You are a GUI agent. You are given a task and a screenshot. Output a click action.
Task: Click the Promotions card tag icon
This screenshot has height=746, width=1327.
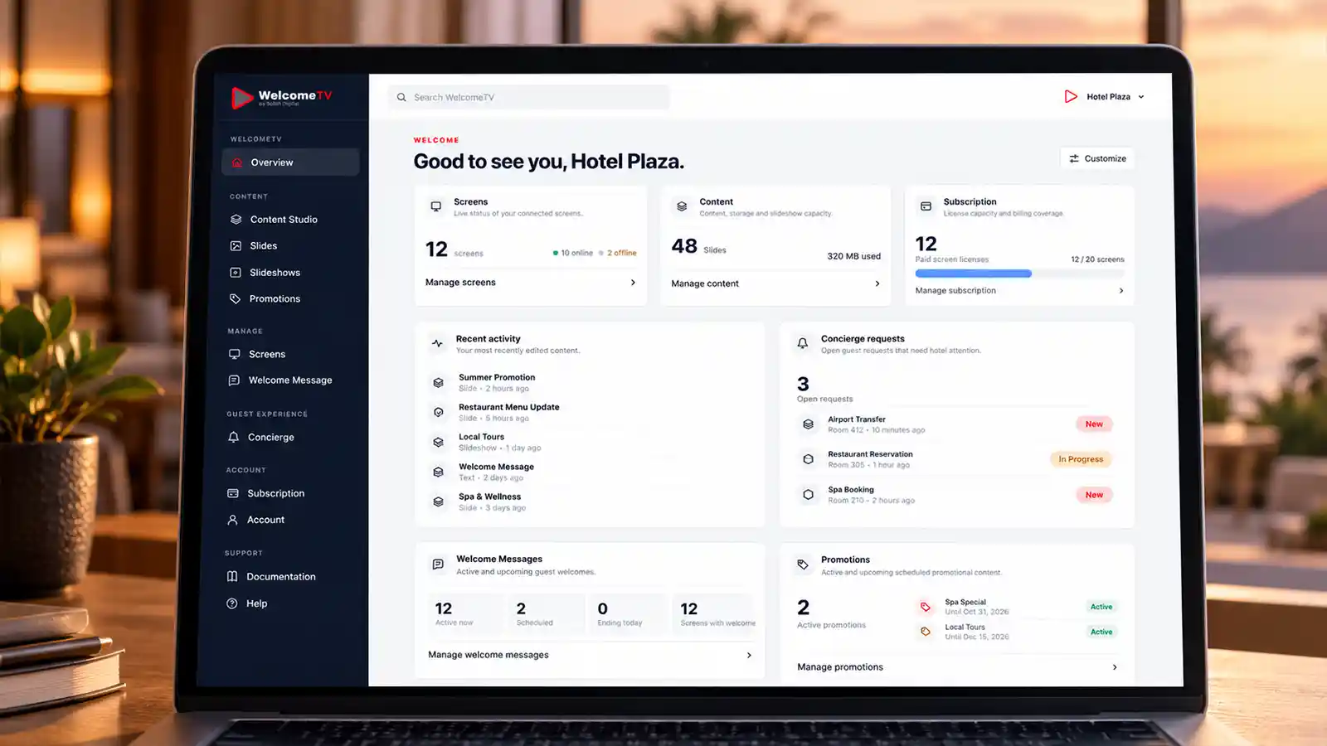803,564
